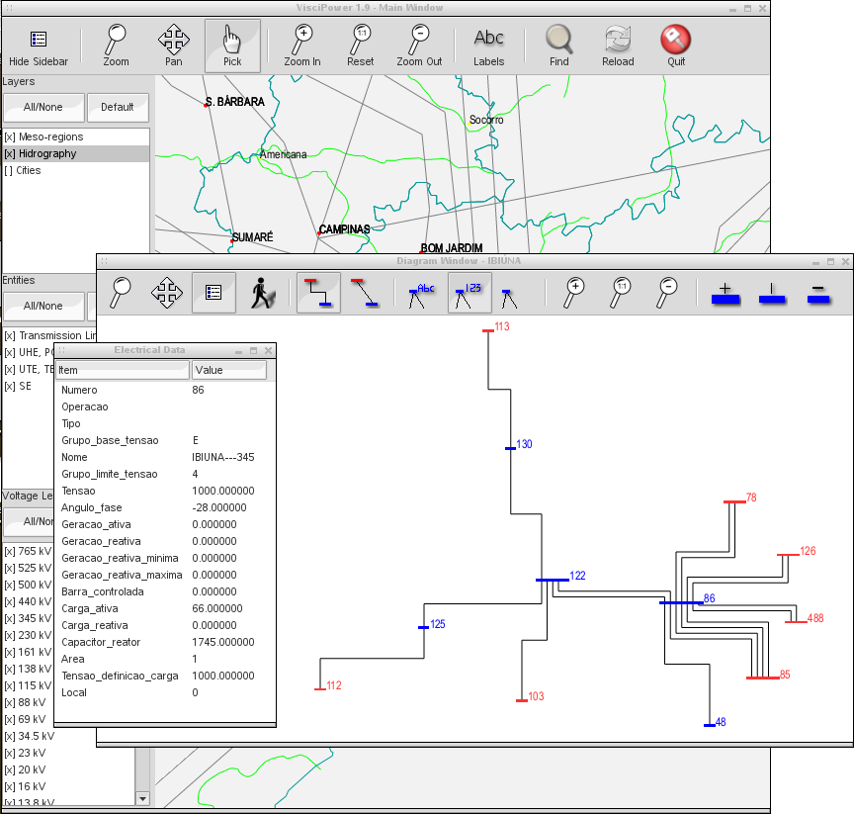The width and height of the screenshot is (854, 814).
Task: Toggle the Meso-regions layer
Action: point(76,136)
